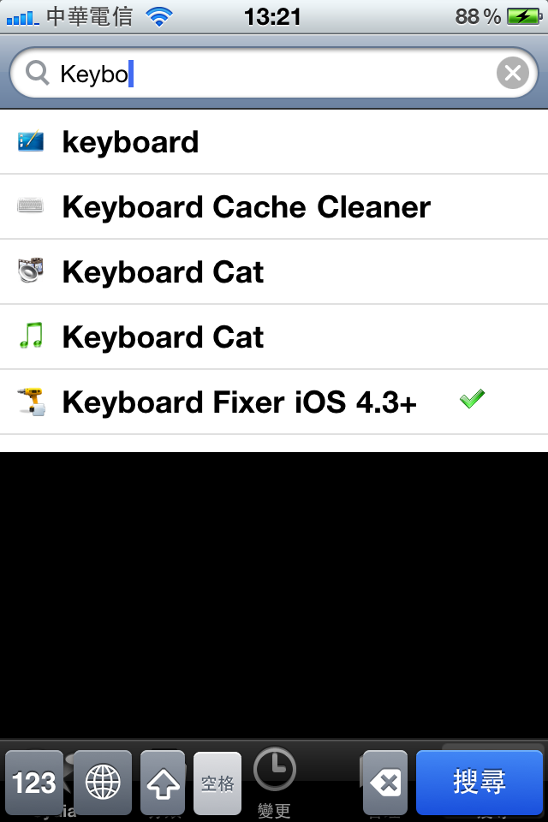Select Keyboard Fixer iOS 4.3+ entry
The width and height of the screenshot is (548, 822).
(274, 402)
